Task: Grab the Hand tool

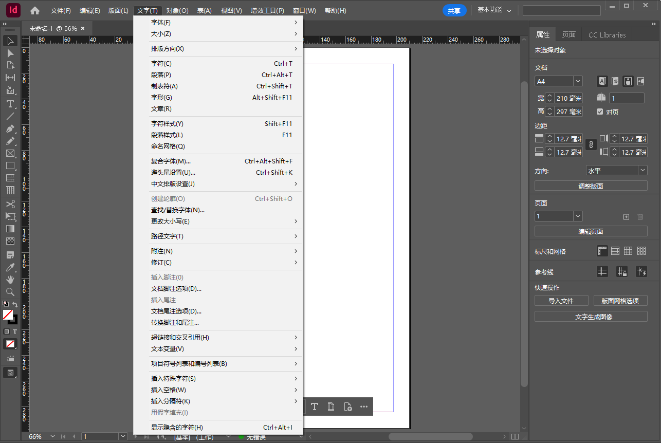Action: tap(10, 280)
